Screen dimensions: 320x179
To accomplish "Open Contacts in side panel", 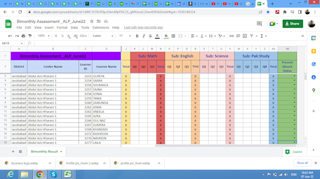I will 314,77.
